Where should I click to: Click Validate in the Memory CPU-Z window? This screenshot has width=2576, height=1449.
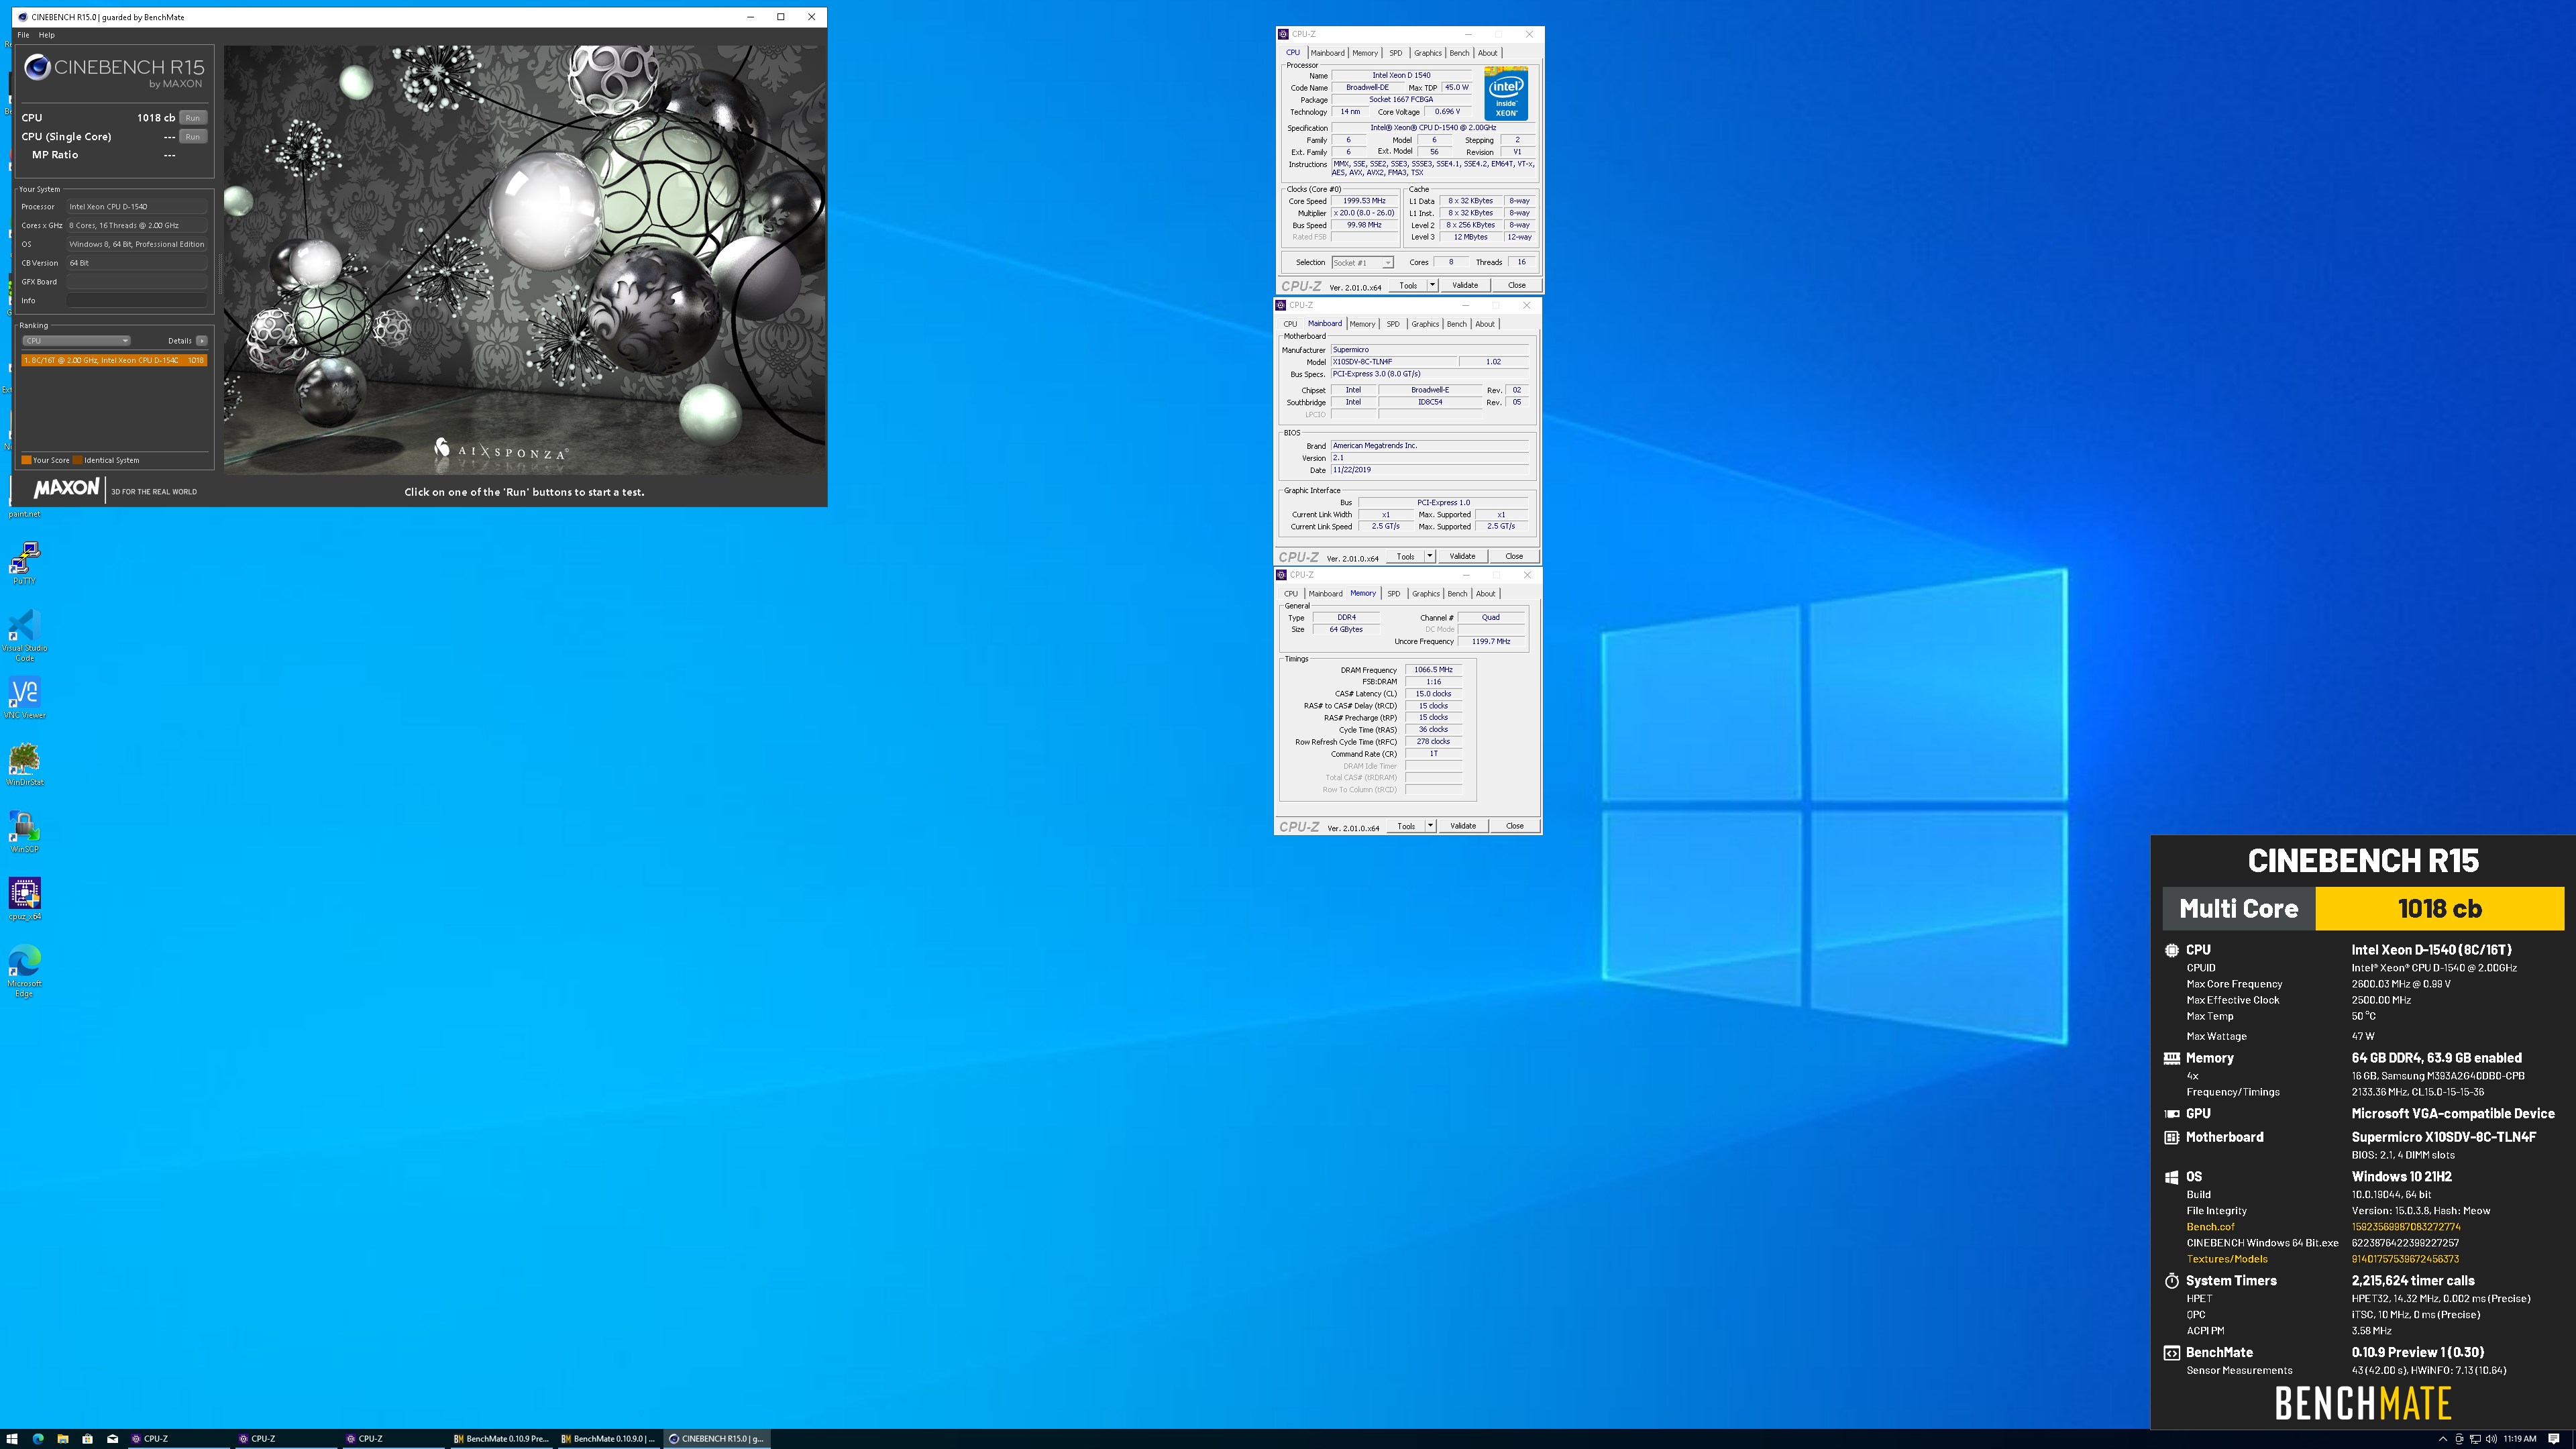[1463, 826]
